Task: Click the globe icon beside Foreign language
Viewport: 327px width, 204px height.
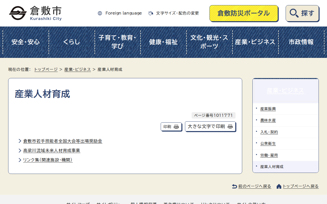Action: (100, 13)
